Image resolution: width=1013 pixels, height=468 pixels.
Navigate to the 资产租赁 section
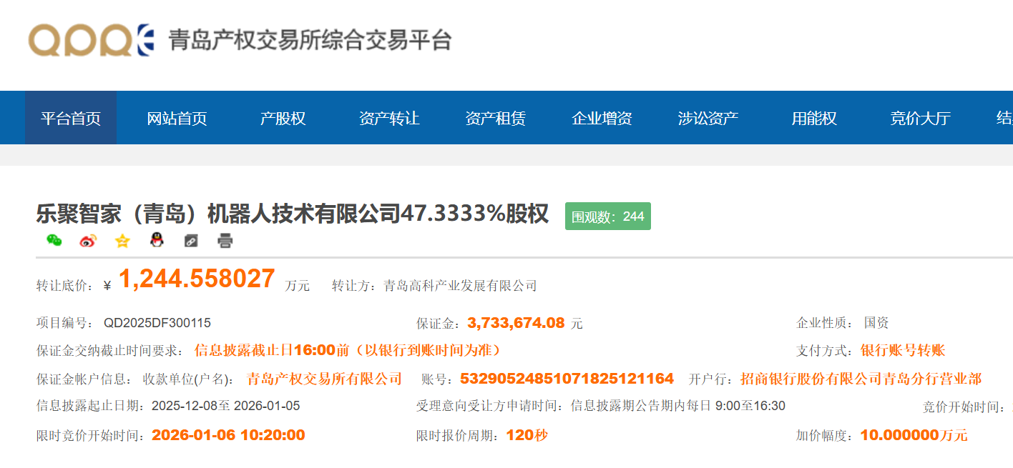tap(495, 118)
